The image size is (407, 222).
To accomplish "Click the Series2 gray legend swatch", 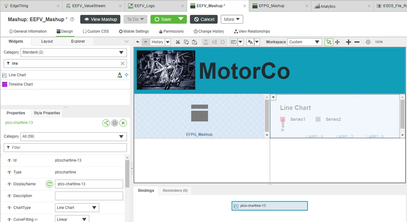I will tap(318, 119).
